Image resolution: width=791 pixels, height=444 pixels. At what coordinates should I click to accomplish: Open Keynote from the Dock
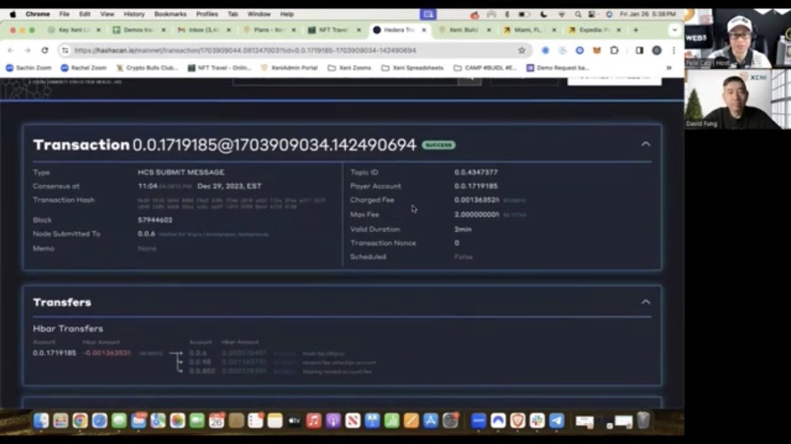(372, 420)
